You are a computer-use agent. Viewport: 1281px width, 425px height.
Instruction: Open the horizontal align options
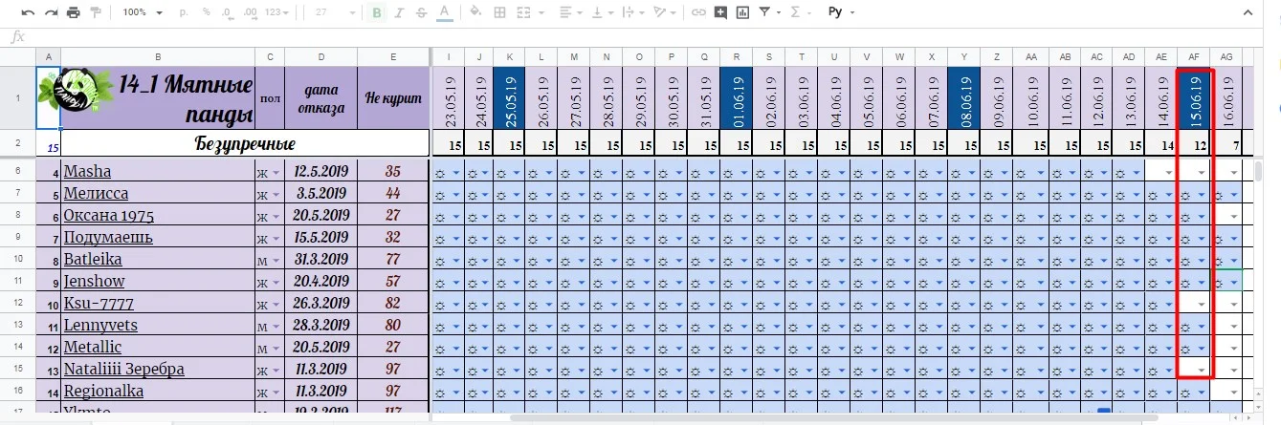[x=570, y=12]
